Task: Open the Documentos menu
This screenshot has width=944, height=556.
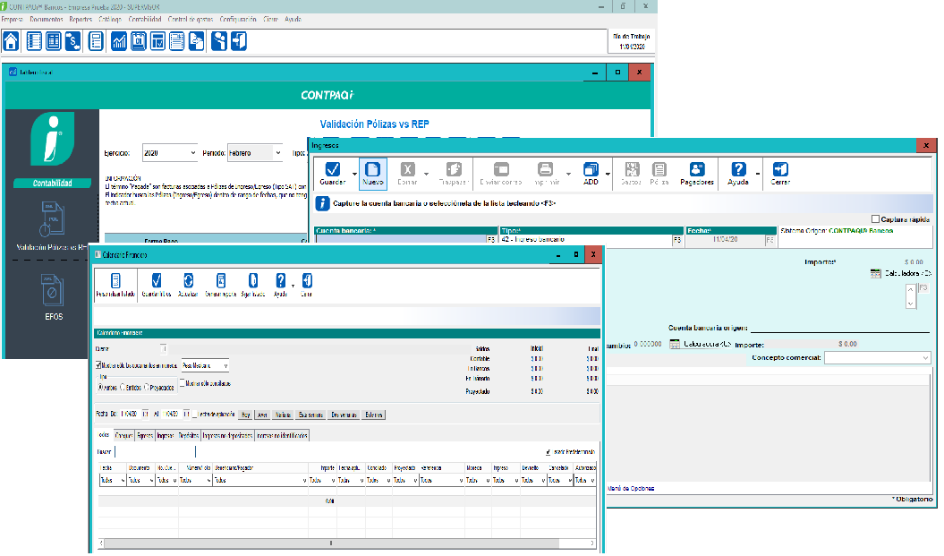Action: pyautogui.click(x=47, y=20)
